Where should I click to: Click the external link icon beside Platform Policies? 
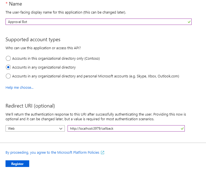tap(103, 153)
